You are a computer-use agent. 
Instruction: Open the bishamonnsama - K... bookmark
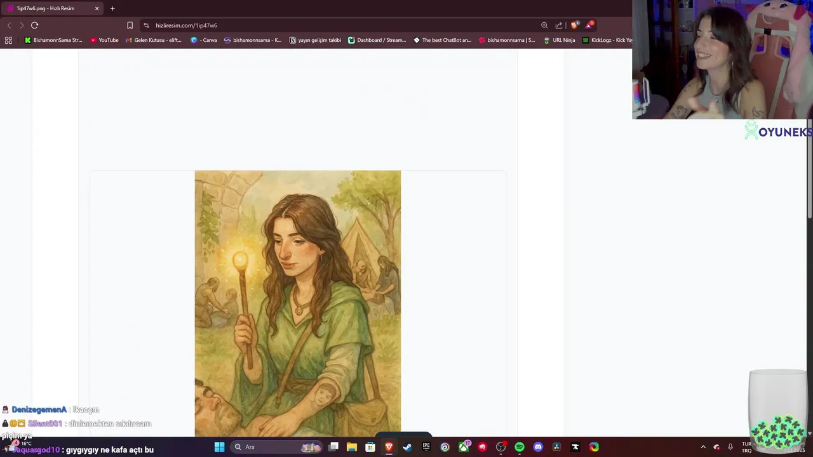click(x=253, y=40)
